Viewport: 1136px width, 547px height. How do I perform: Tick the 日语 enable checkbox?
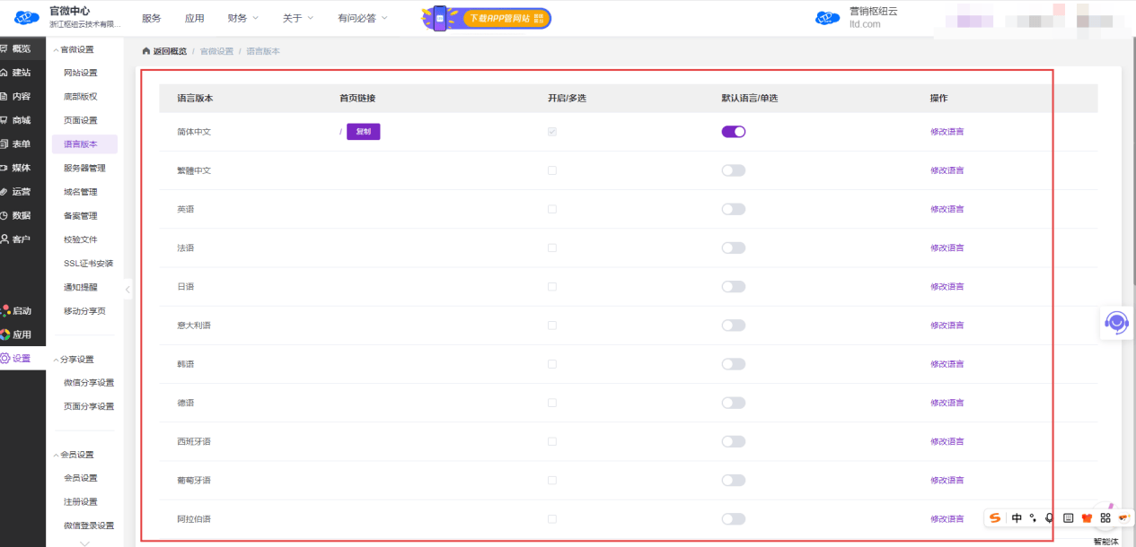(551, 287)
